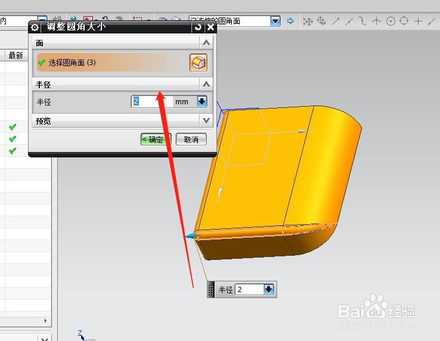Open the 半径 mm dropdown arrow in dialog
The image size is (440, 341).
pyautogui.click(x=202, y=101)
